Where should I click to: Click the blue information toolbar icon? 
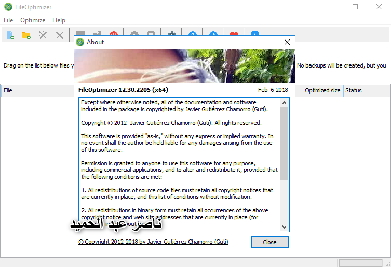[x=254, y=33]
